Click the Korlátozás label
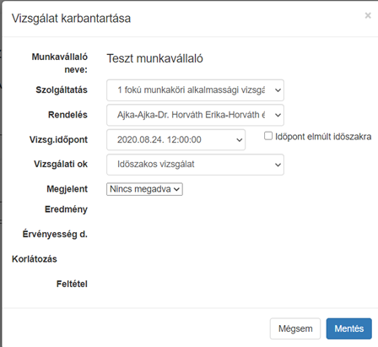The image size is (378, 347). [x=35, y=259]
